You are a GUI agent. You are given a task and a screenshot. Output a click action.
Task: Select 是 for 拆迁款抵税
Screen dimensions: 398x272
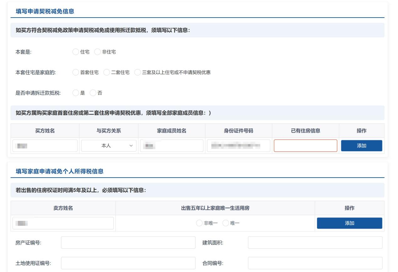(75, 93)
